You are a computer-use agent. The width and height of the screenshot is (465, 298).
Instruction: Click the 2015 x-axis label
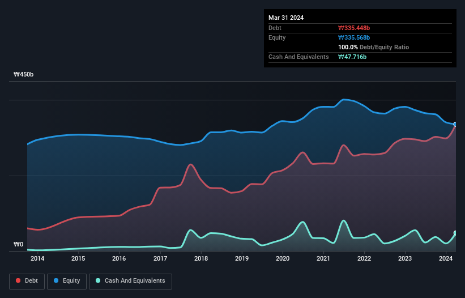click(x=78, y=258)
